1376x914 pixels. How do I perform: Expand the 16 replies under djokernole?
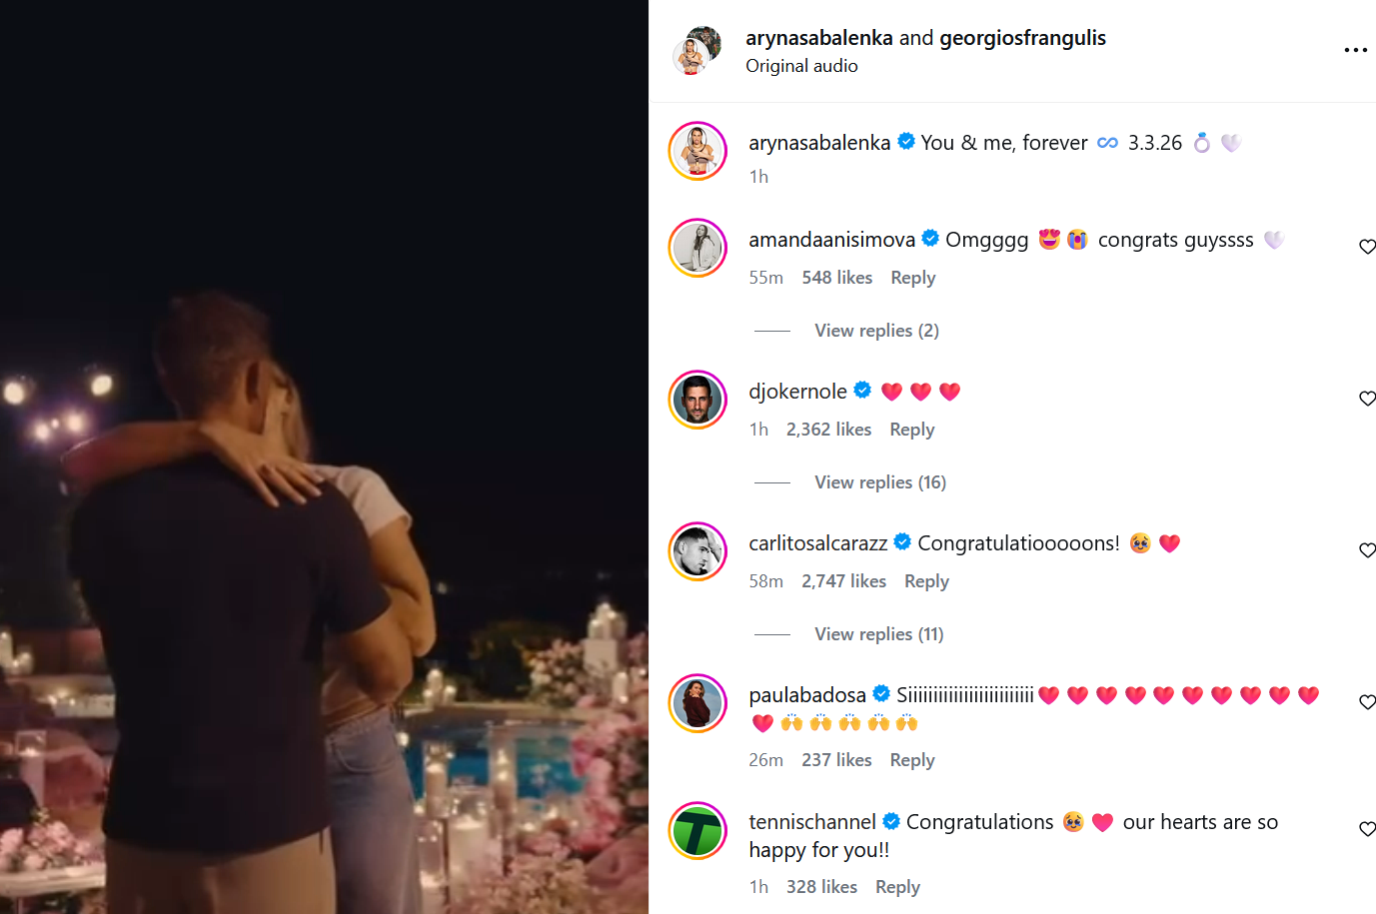(x=879, y=482)
